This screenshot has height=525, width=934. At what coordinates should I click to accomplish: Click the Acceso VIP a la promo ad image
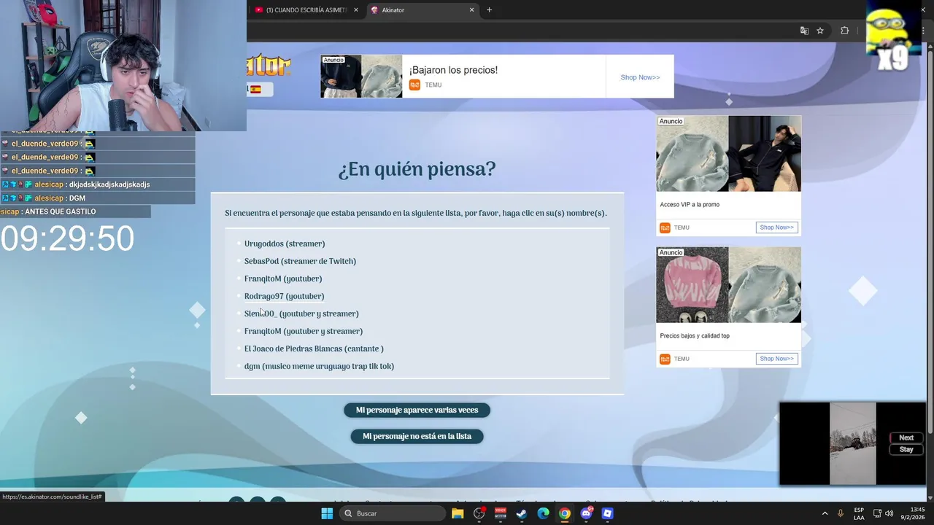(x=728, y=154)
